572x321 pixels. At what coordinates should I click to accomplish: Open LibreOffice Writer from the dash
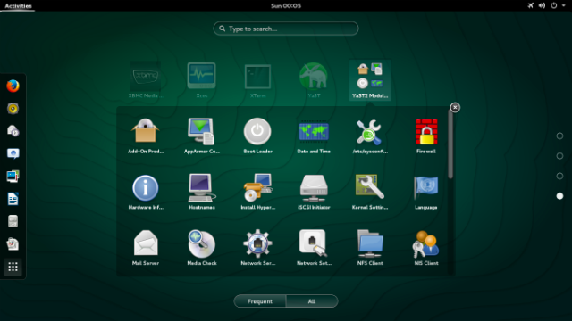(13, 199)
